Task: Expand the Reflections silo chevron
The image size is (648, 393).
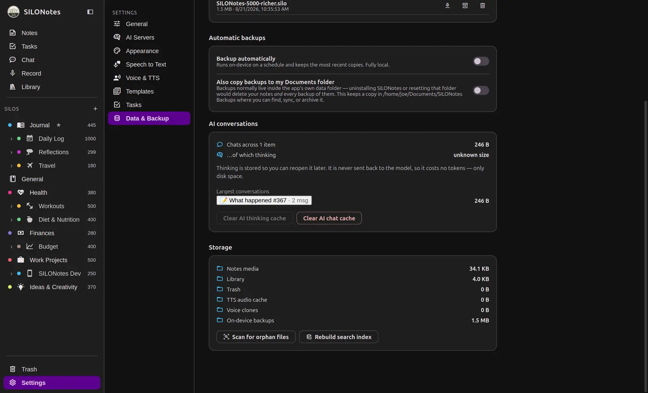Action: coord(11,152)
